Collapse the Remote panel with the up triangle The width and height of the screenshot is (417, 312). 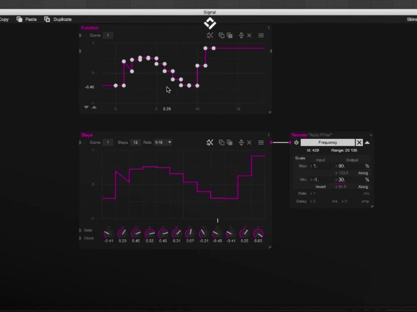(367, 142)
